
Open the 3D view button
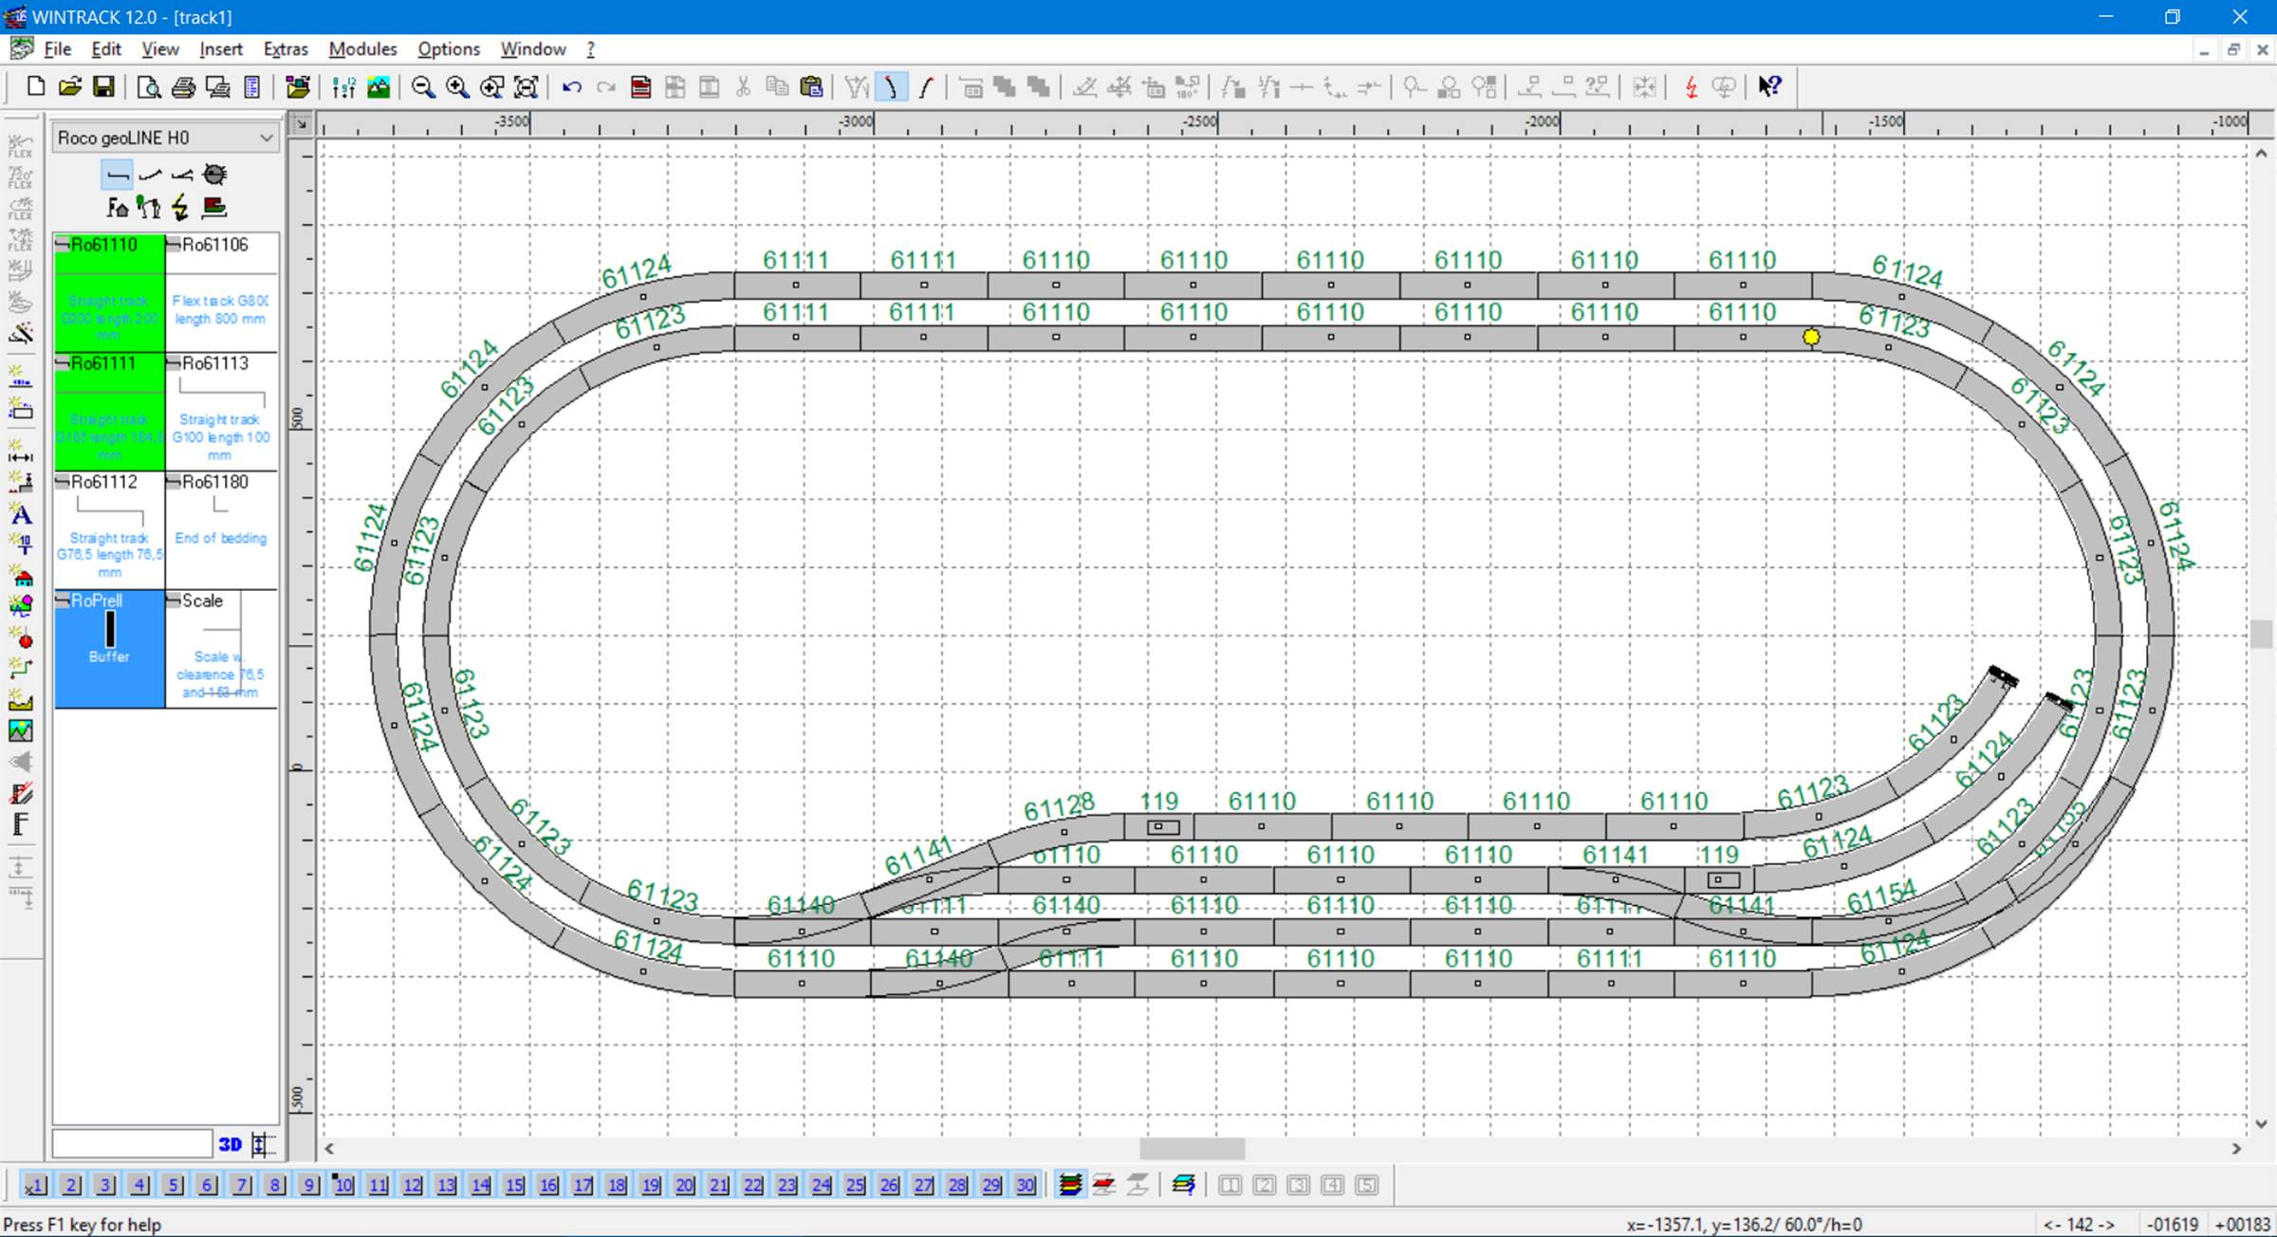coord(231,1144)
